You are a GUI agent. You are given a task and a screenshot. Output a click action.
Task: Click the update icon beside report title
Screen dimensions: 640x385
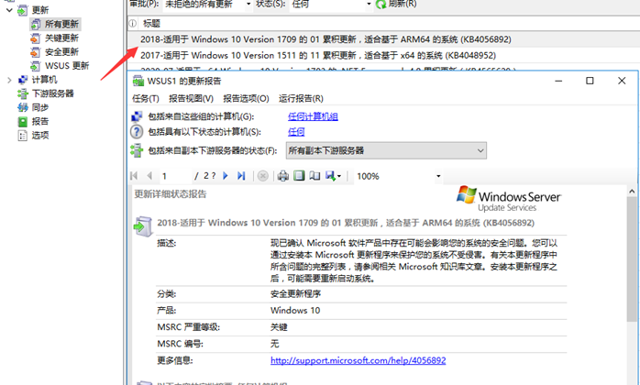pyautogui.click(x=143, y=225)
